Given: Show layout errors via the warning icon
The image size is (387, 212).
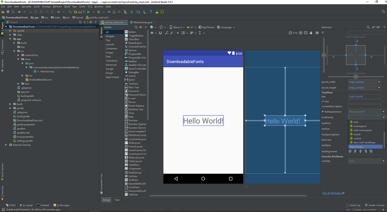Looking at the screenshot, I should [x=317, y=33].
